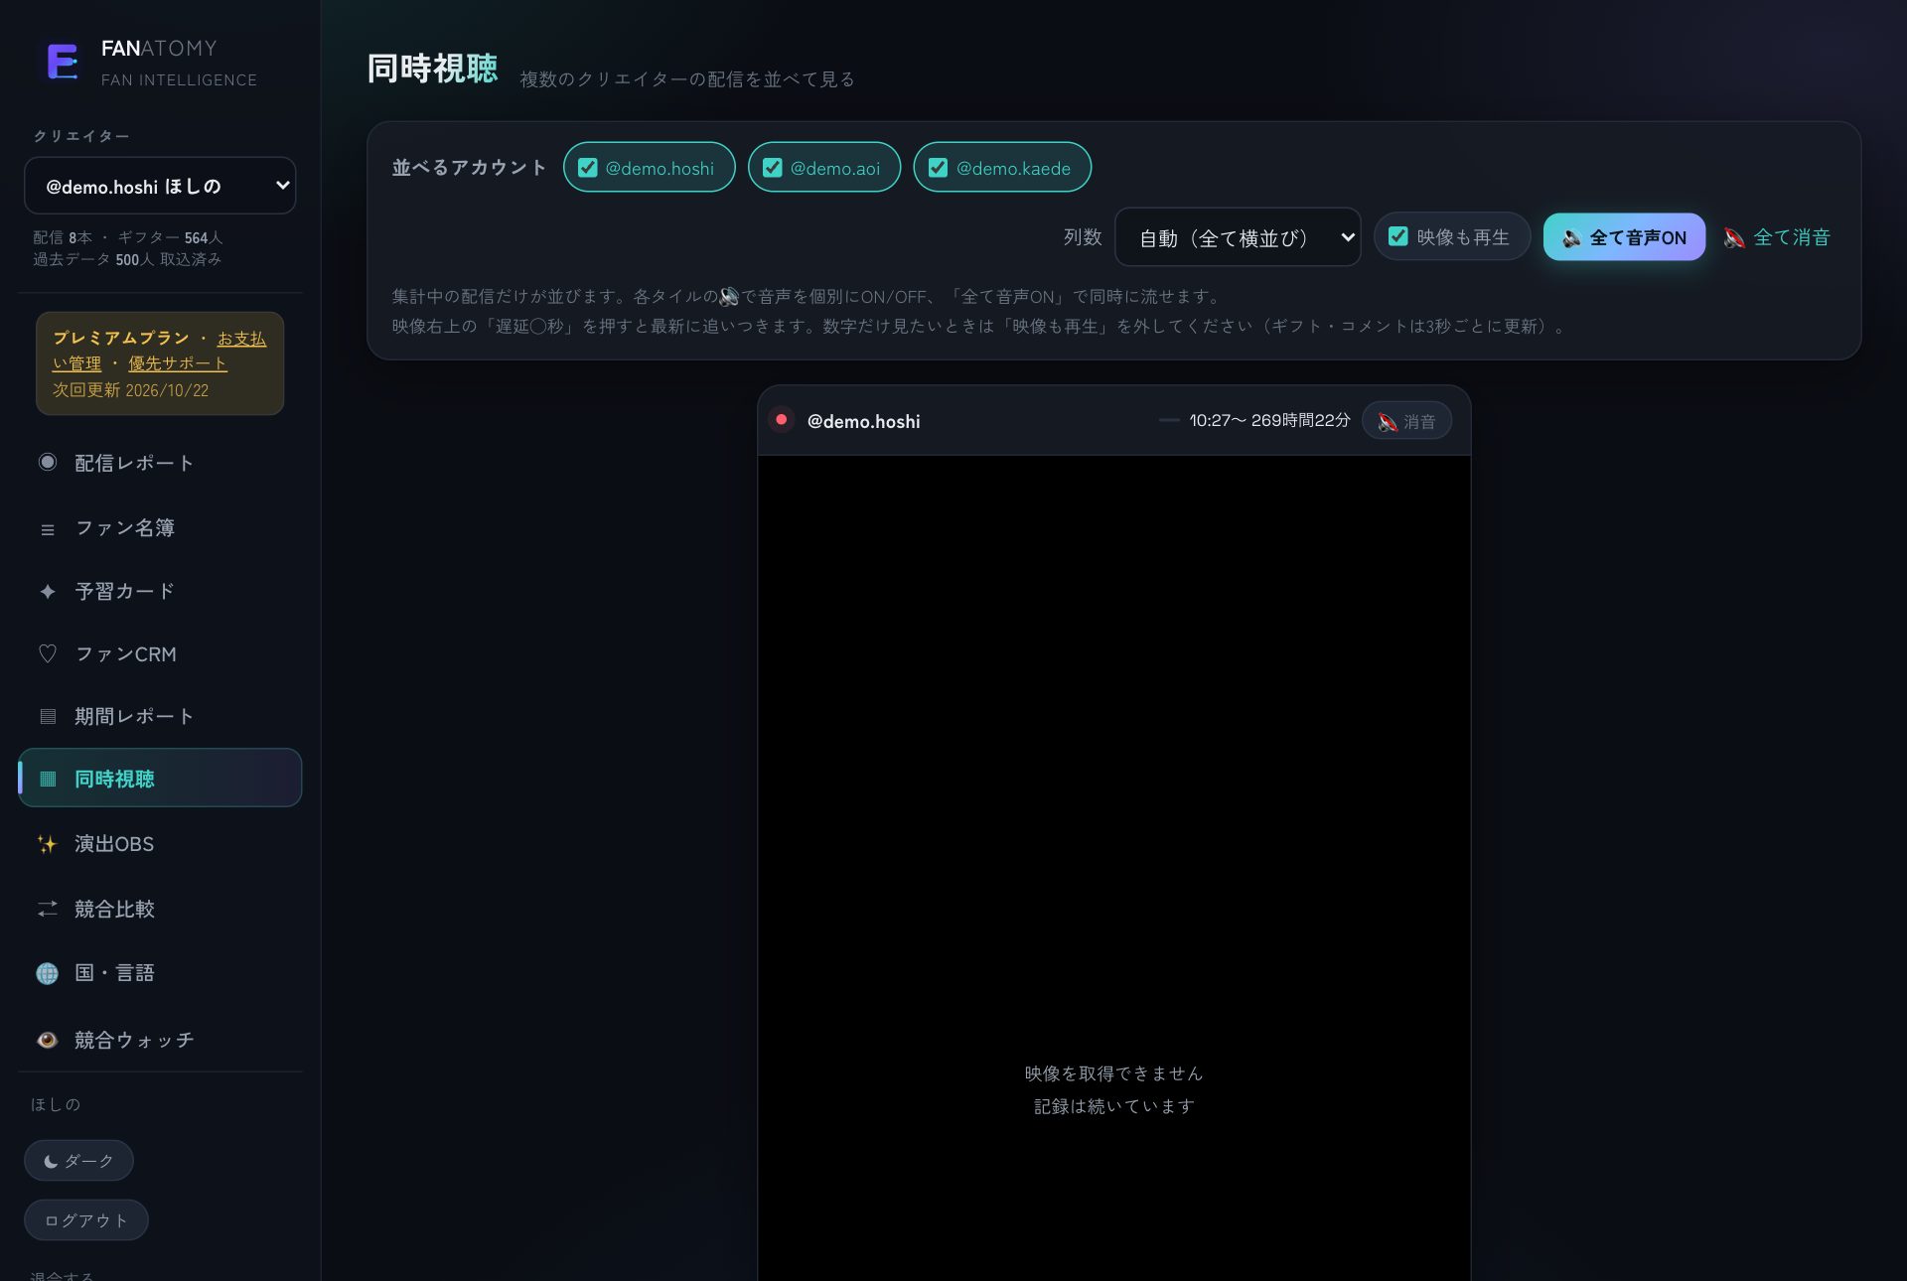Click the muted speaker icon on the tile
This screenshot has width=1907, height=1281.
[1388, 422]
